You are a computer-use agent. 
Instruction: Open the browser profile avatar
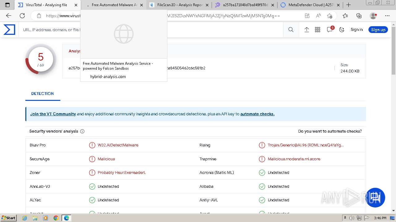[x=373, y=16]
